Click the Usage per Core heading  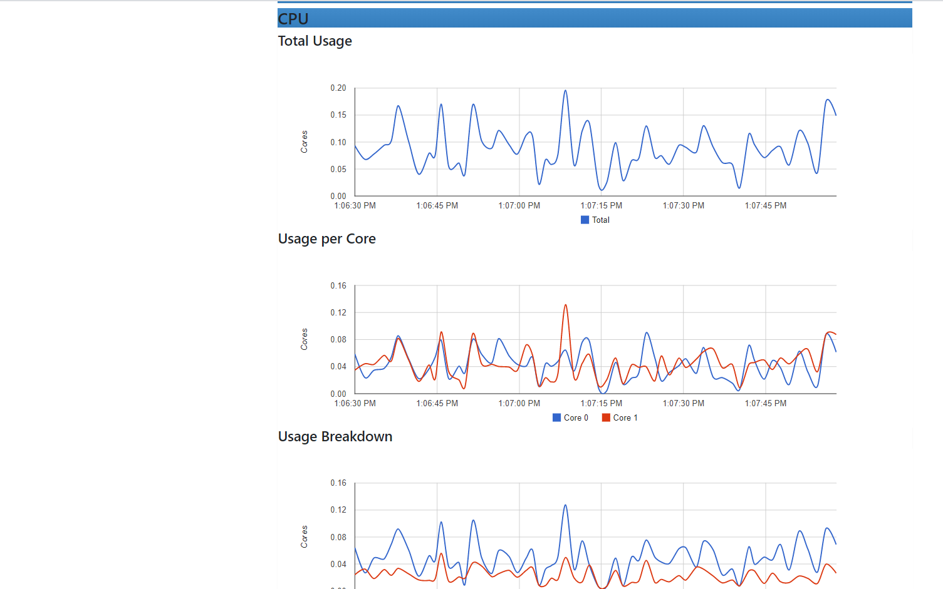[326, 238]
